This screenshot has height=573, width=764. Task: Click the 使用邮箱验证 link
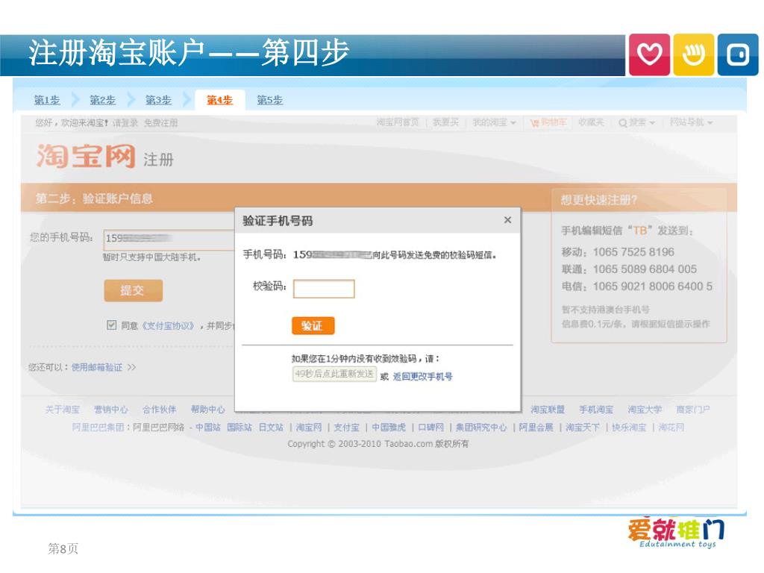click(x=96, y=367)
